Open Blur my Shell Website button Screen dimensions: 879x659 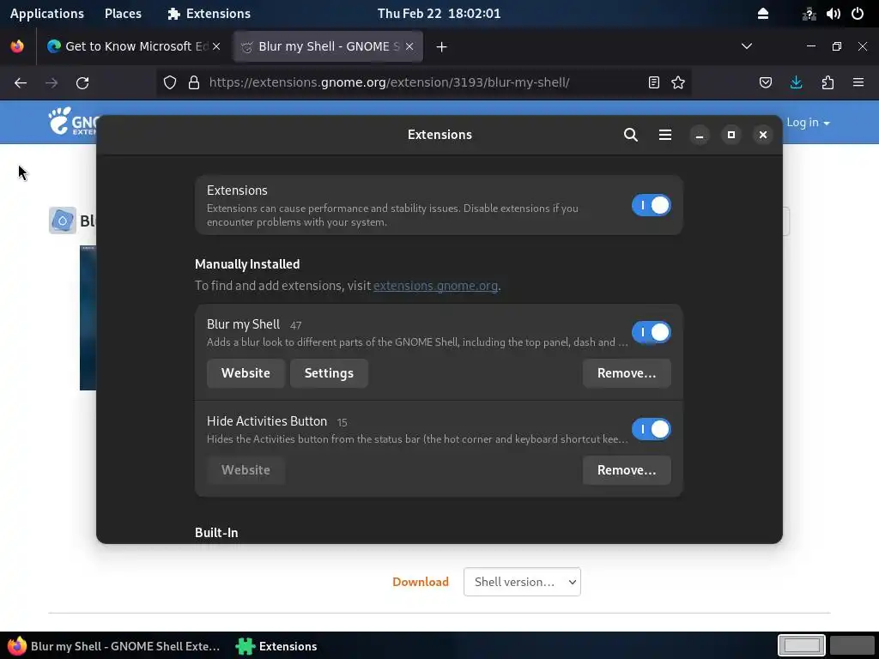pyautogui.click(x=246, y=373)
